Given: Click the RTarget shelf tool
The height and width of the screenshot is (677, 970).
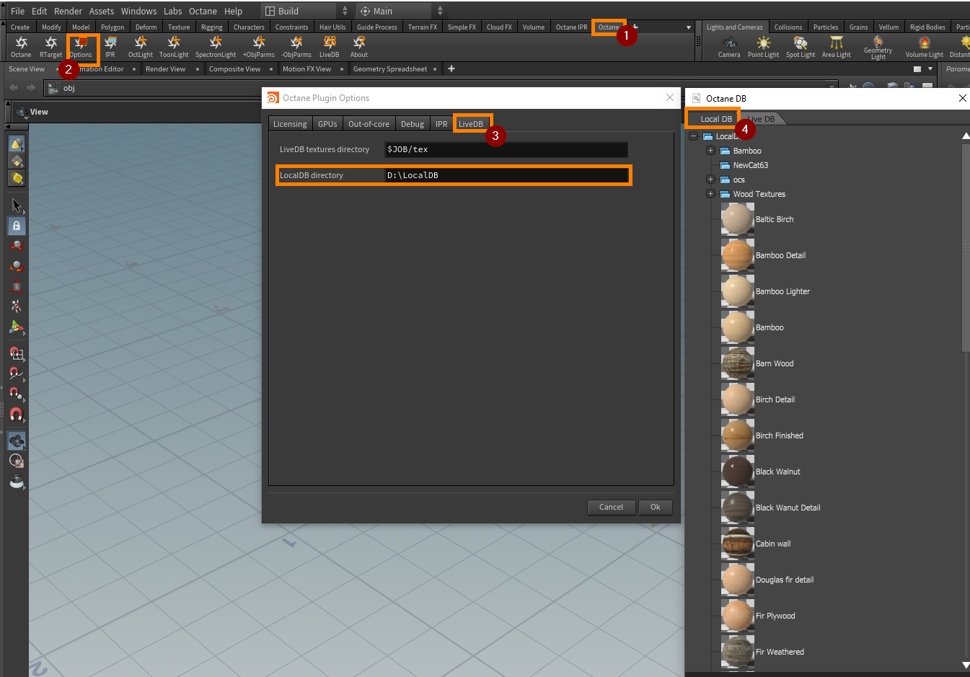Looking at the screenshot, I should [x=50, y=47].
